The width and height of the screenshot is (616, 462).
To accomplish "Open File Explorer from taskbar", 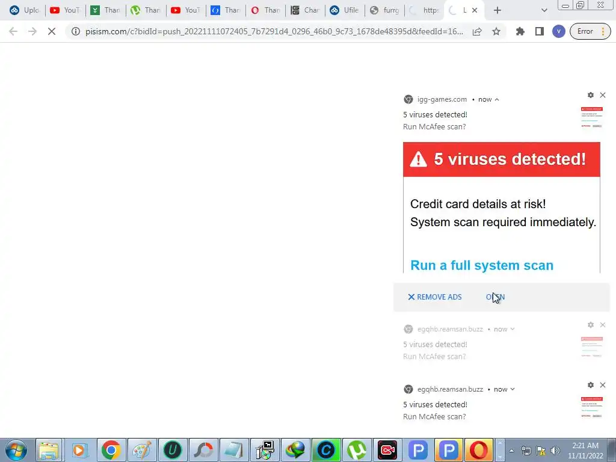I will 49,450.
